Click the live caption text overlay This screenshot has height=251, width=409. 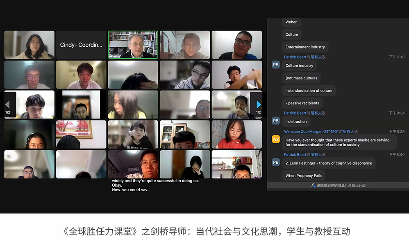(155, 185)
